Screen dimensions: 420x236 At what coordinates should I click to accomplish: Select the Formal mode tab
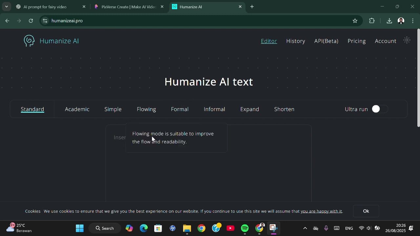180,109
